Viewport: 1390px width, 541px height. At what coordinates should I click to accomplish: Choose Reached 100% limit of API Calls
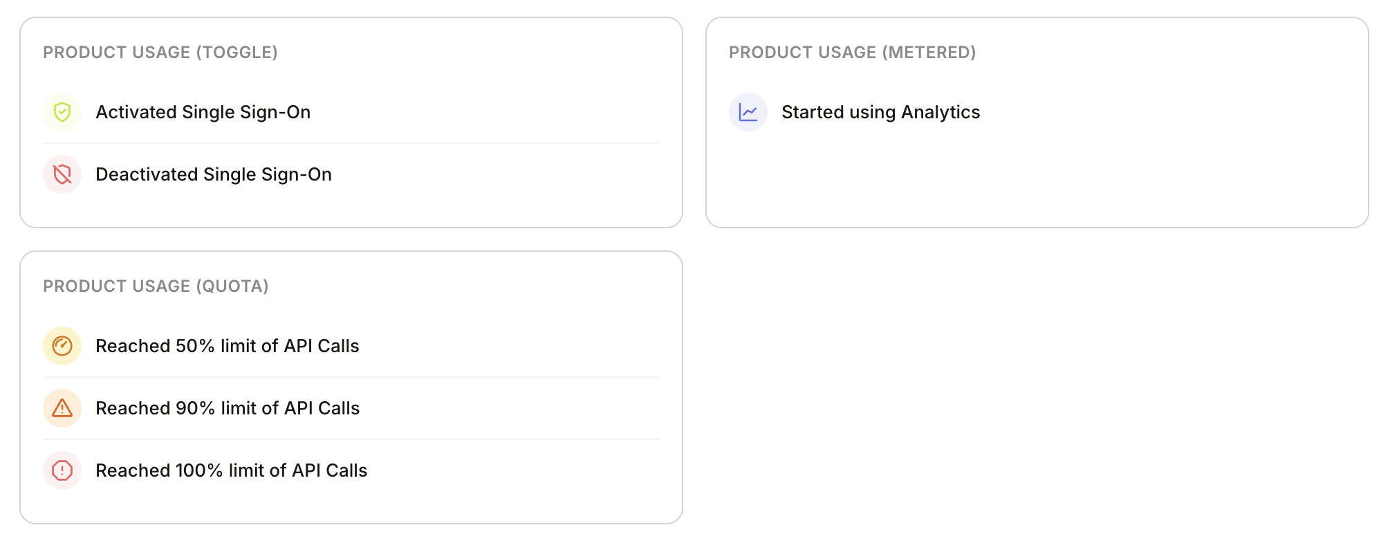coord(231,470)
